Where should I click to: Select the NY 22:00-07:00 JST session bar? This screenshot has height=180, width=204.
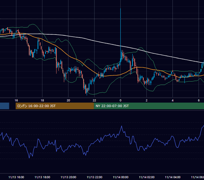point(149,106)
